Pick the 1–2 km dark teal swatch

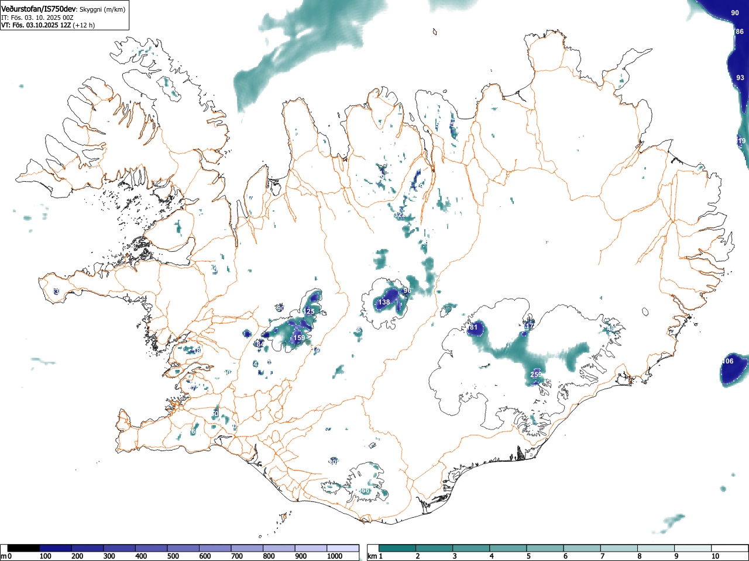[x=397, y=548]
